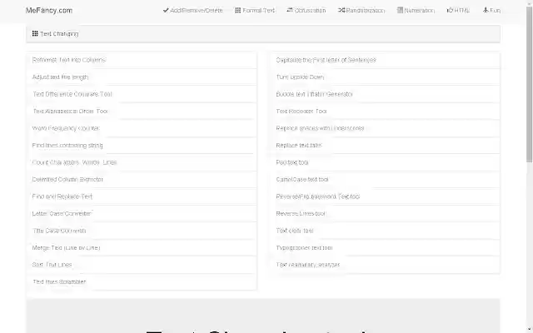Open Text Alphabetical Order Tool
This screenshot has width=533, height=333.
point(70,111)
